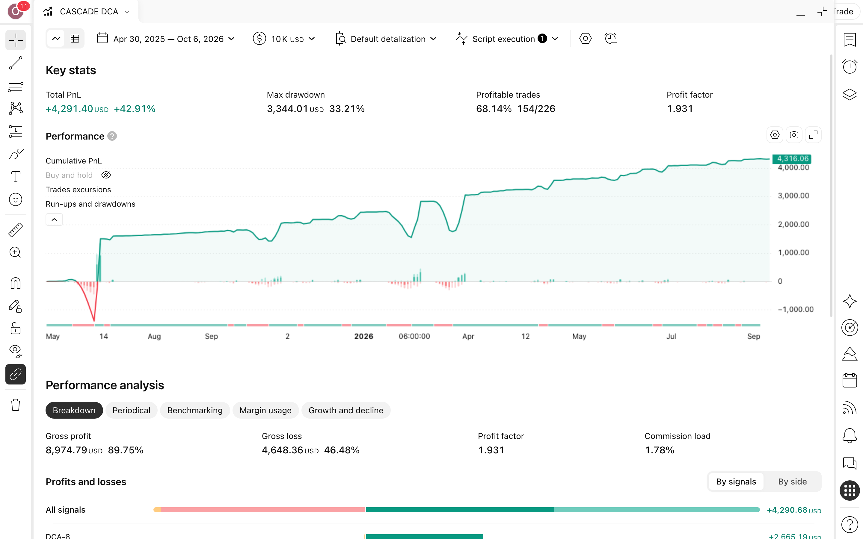The height and width of the screenshot is (539, 863).
Task: Open the economic calendar icon in right sidebar
Action: point(850,380)
